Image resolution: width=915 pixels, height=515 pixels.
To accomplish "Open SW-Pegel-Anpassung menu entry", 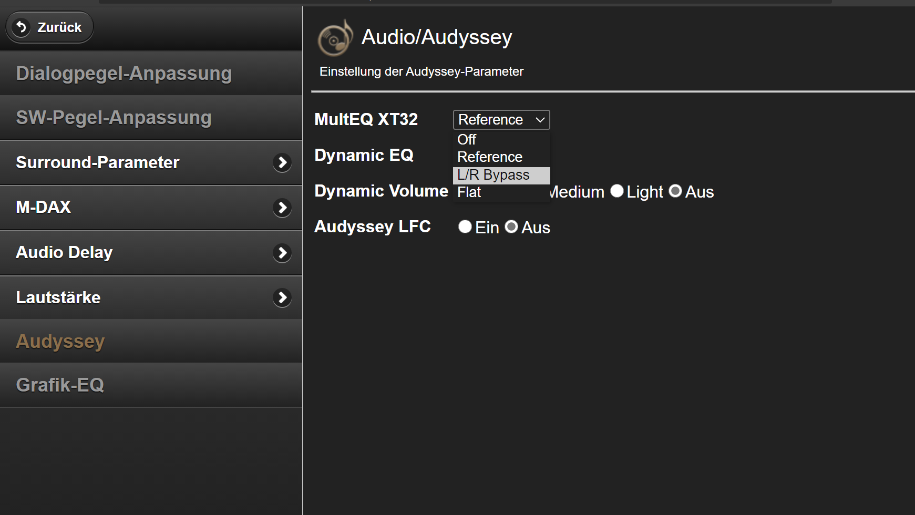I will coord(151,117).
